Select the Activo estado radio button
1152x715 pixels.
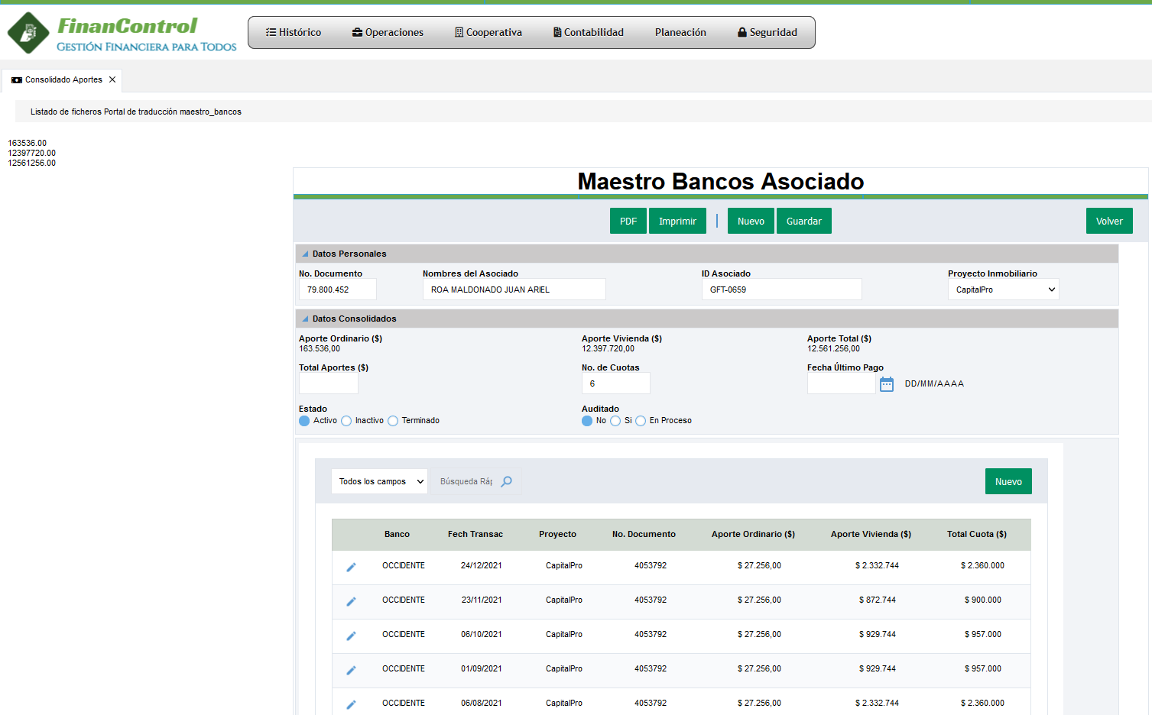pyautogui.click(x=304, y=421)
